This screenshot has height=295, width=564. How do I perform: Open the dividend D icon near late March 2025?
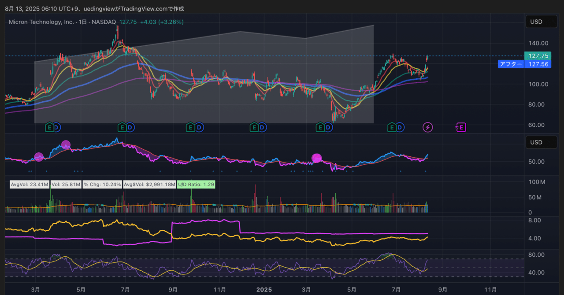click(x=328, y=128)
